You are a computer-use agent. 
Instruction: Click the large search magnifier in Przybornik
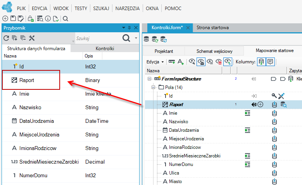[126, 38]
